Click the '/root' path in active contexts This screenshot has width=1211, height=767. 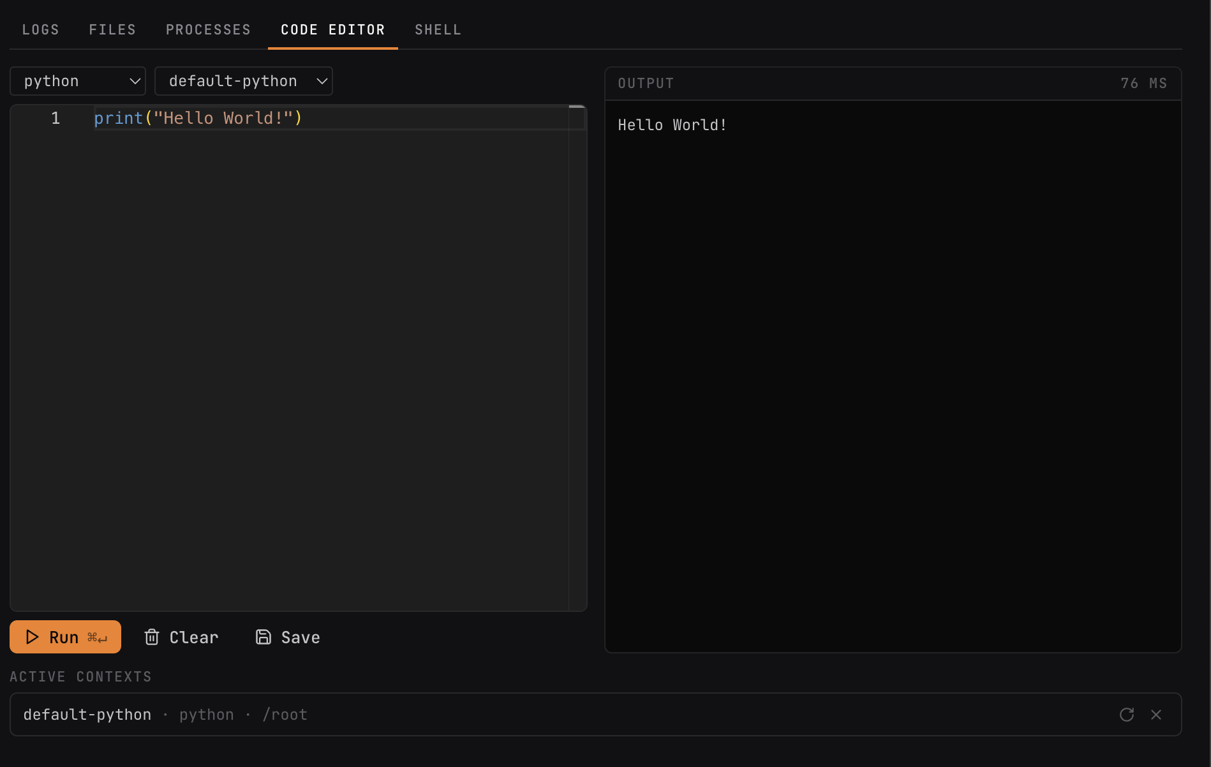click(x=285, y=715)
